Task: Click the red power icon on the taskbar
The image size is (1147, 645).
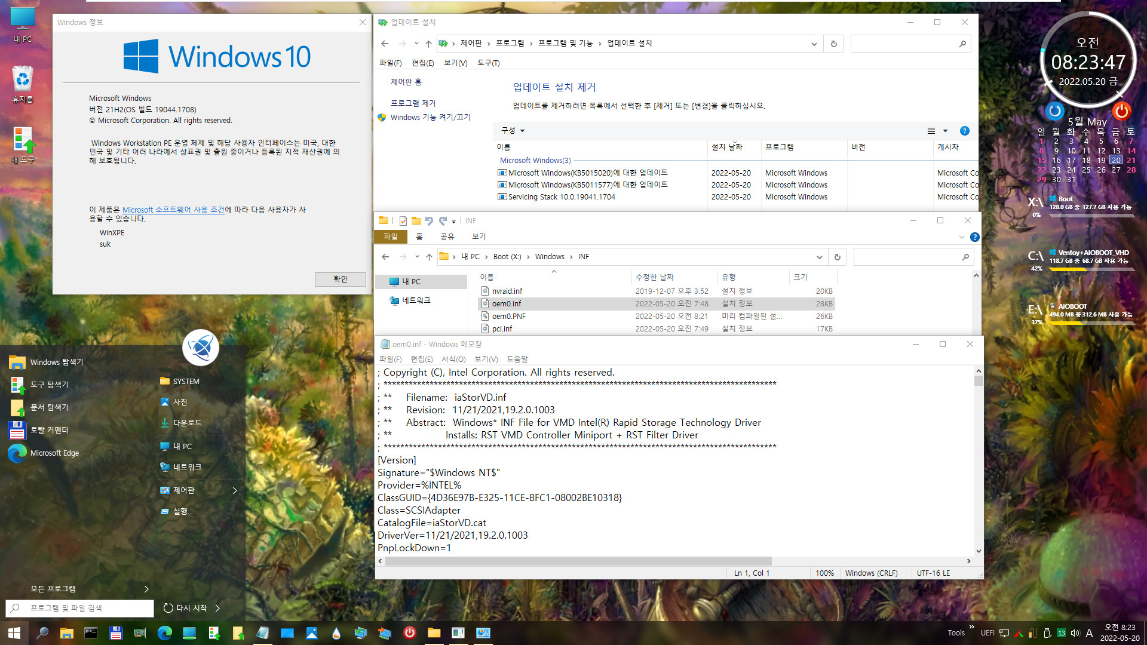Action: [x=410, y=632]
